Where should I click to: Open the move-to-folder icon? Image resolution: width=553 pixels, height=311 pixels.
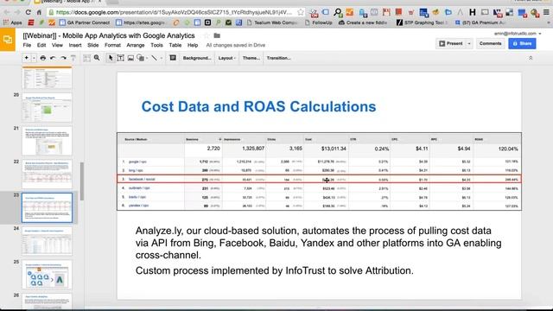point(217,35)
